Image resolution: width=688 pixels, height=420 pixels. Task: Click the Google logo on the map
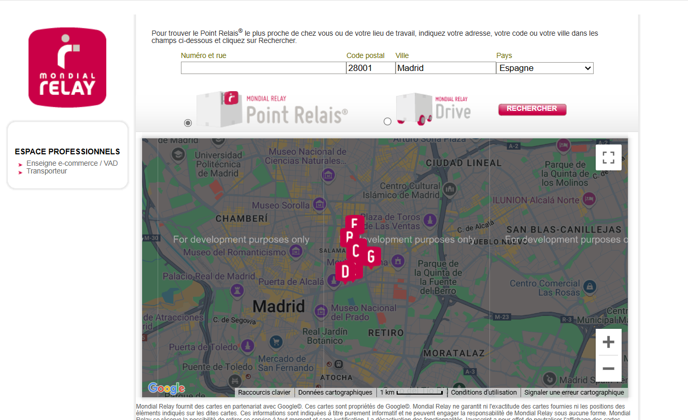click(165, 387)
